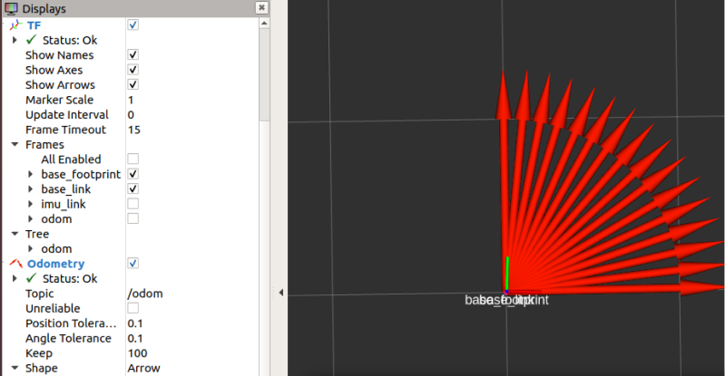Click the green TF Status Ok checkmark
Viewport: 725px width, 376px height.
click(x=32, y=40)
